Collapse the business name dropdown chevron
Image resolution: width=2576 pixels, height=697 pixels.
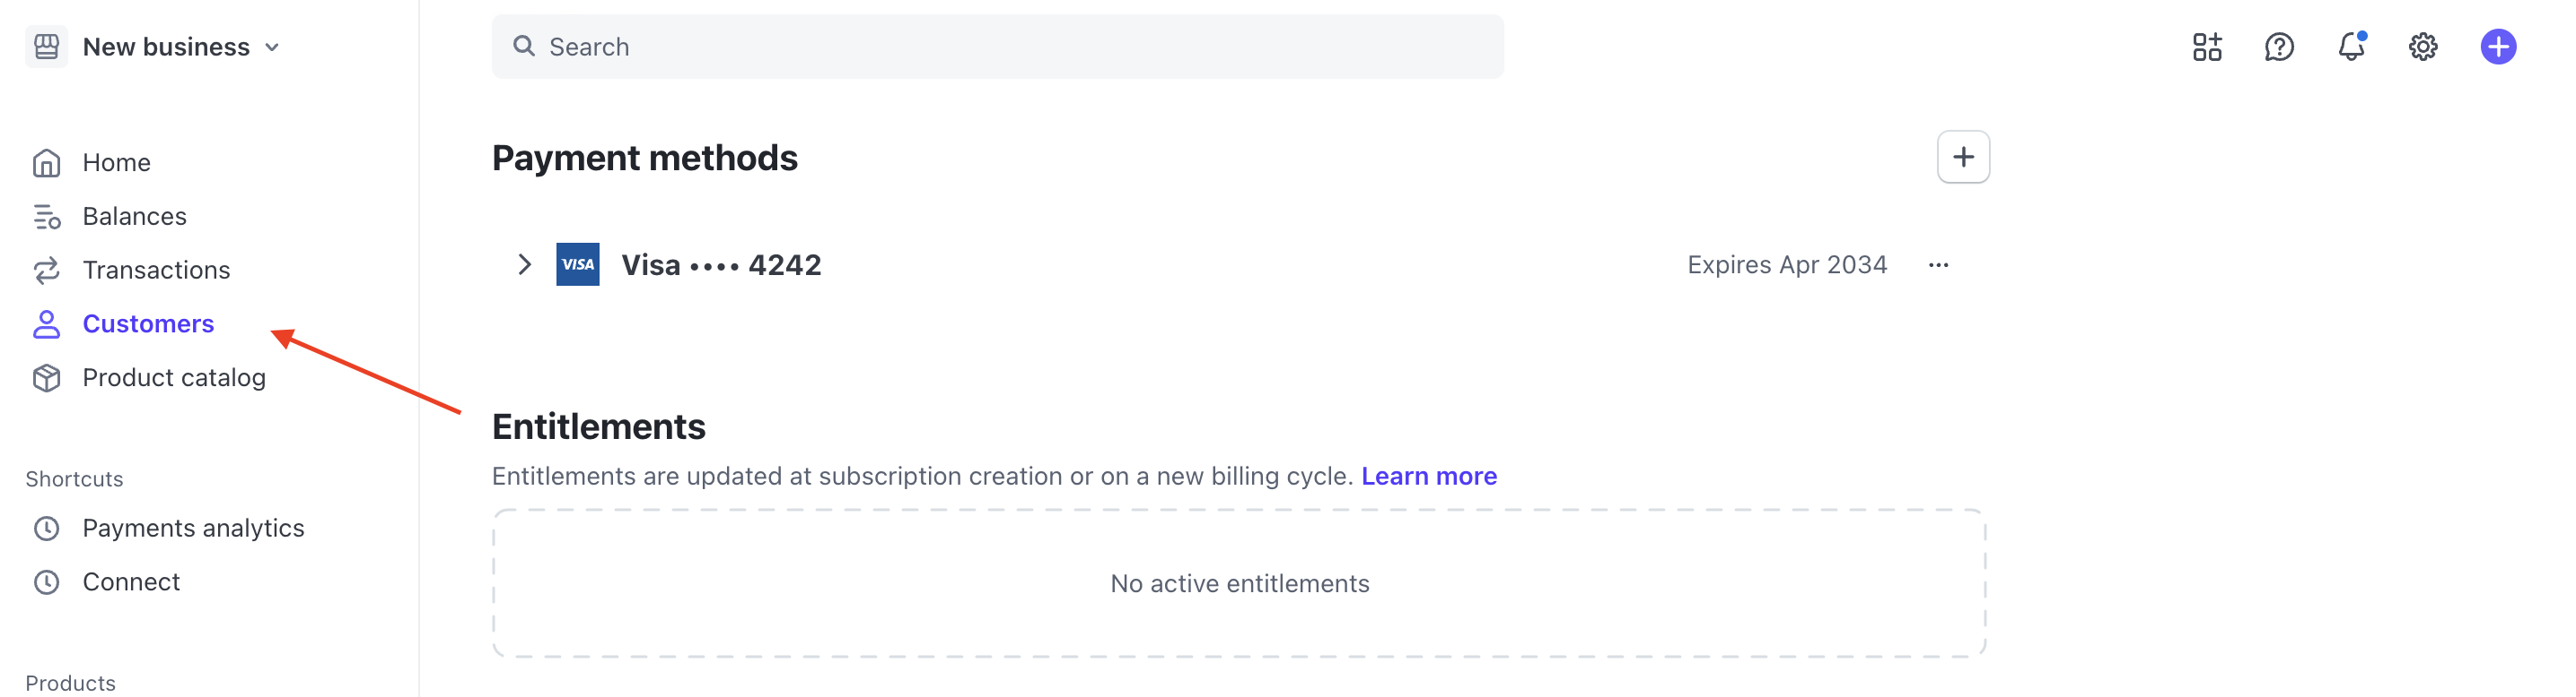click(x=270, y=46)
